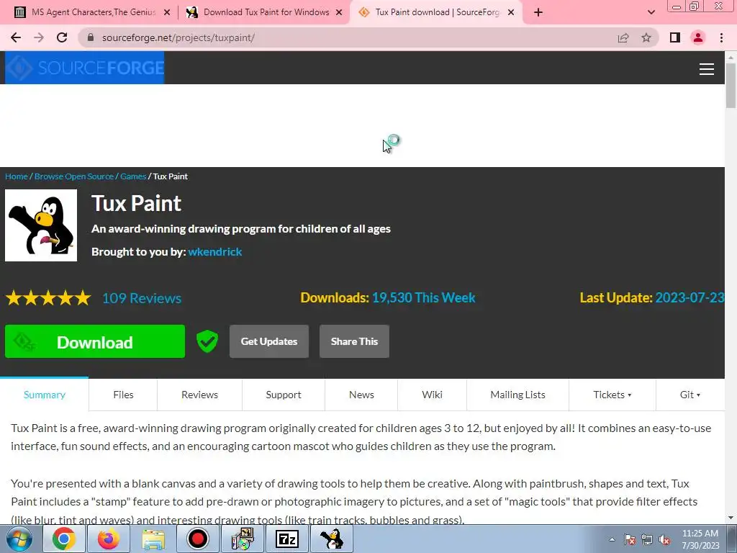Open the Tux penguin taskbar icon
The height and width of the screenshot is (553, 737).
[331, 539]
